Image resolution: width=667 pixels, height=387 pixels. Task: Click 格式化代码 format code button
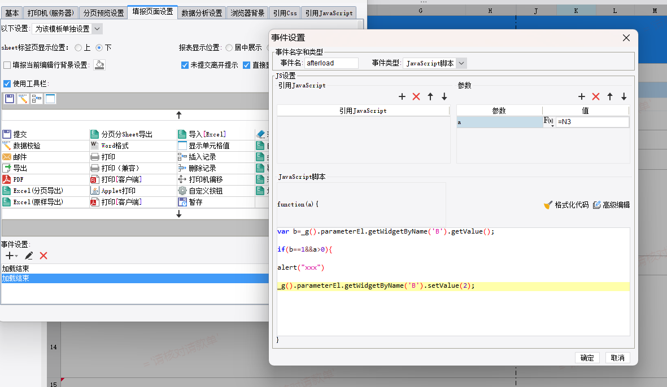pyautogui.click(x=566, y=205)
